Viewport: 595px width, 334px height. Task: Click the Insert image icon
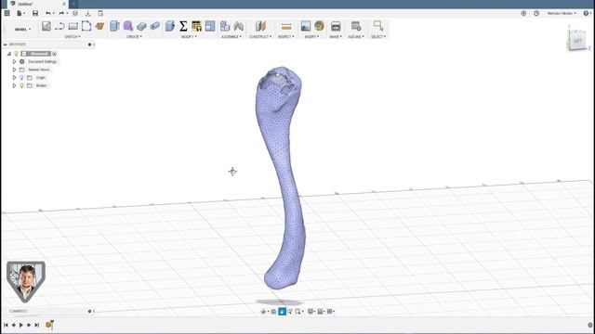click(x=306, y=26)
